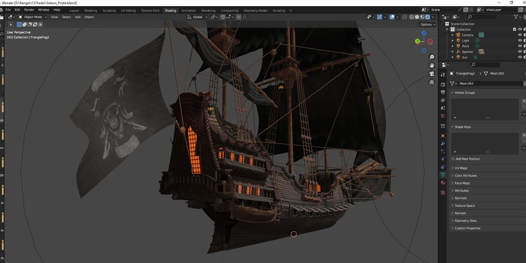Open the Modifiers wrench tab

(443, 144)
